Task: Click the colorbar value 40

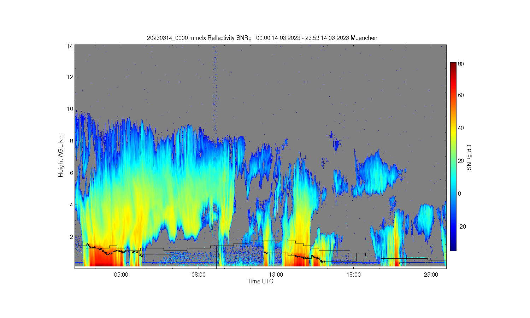Action: [x=461, y=128]
